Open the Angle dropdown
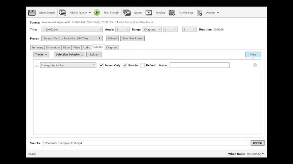 pyautogui.click(x=122, y=30)
